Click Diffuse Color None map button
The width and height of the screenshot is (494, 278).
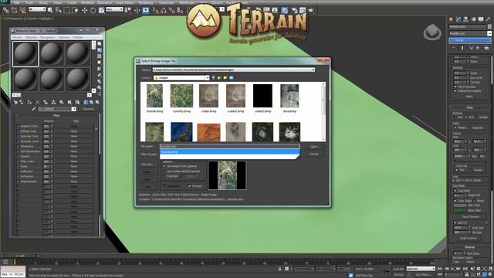(74, 131)
